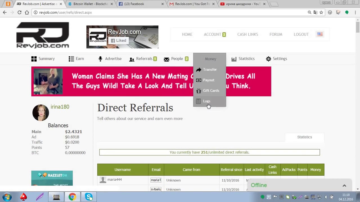Viewport: 360px width, 202px height.
Task: Switch to Facebook tab
Action: [141, 4]
